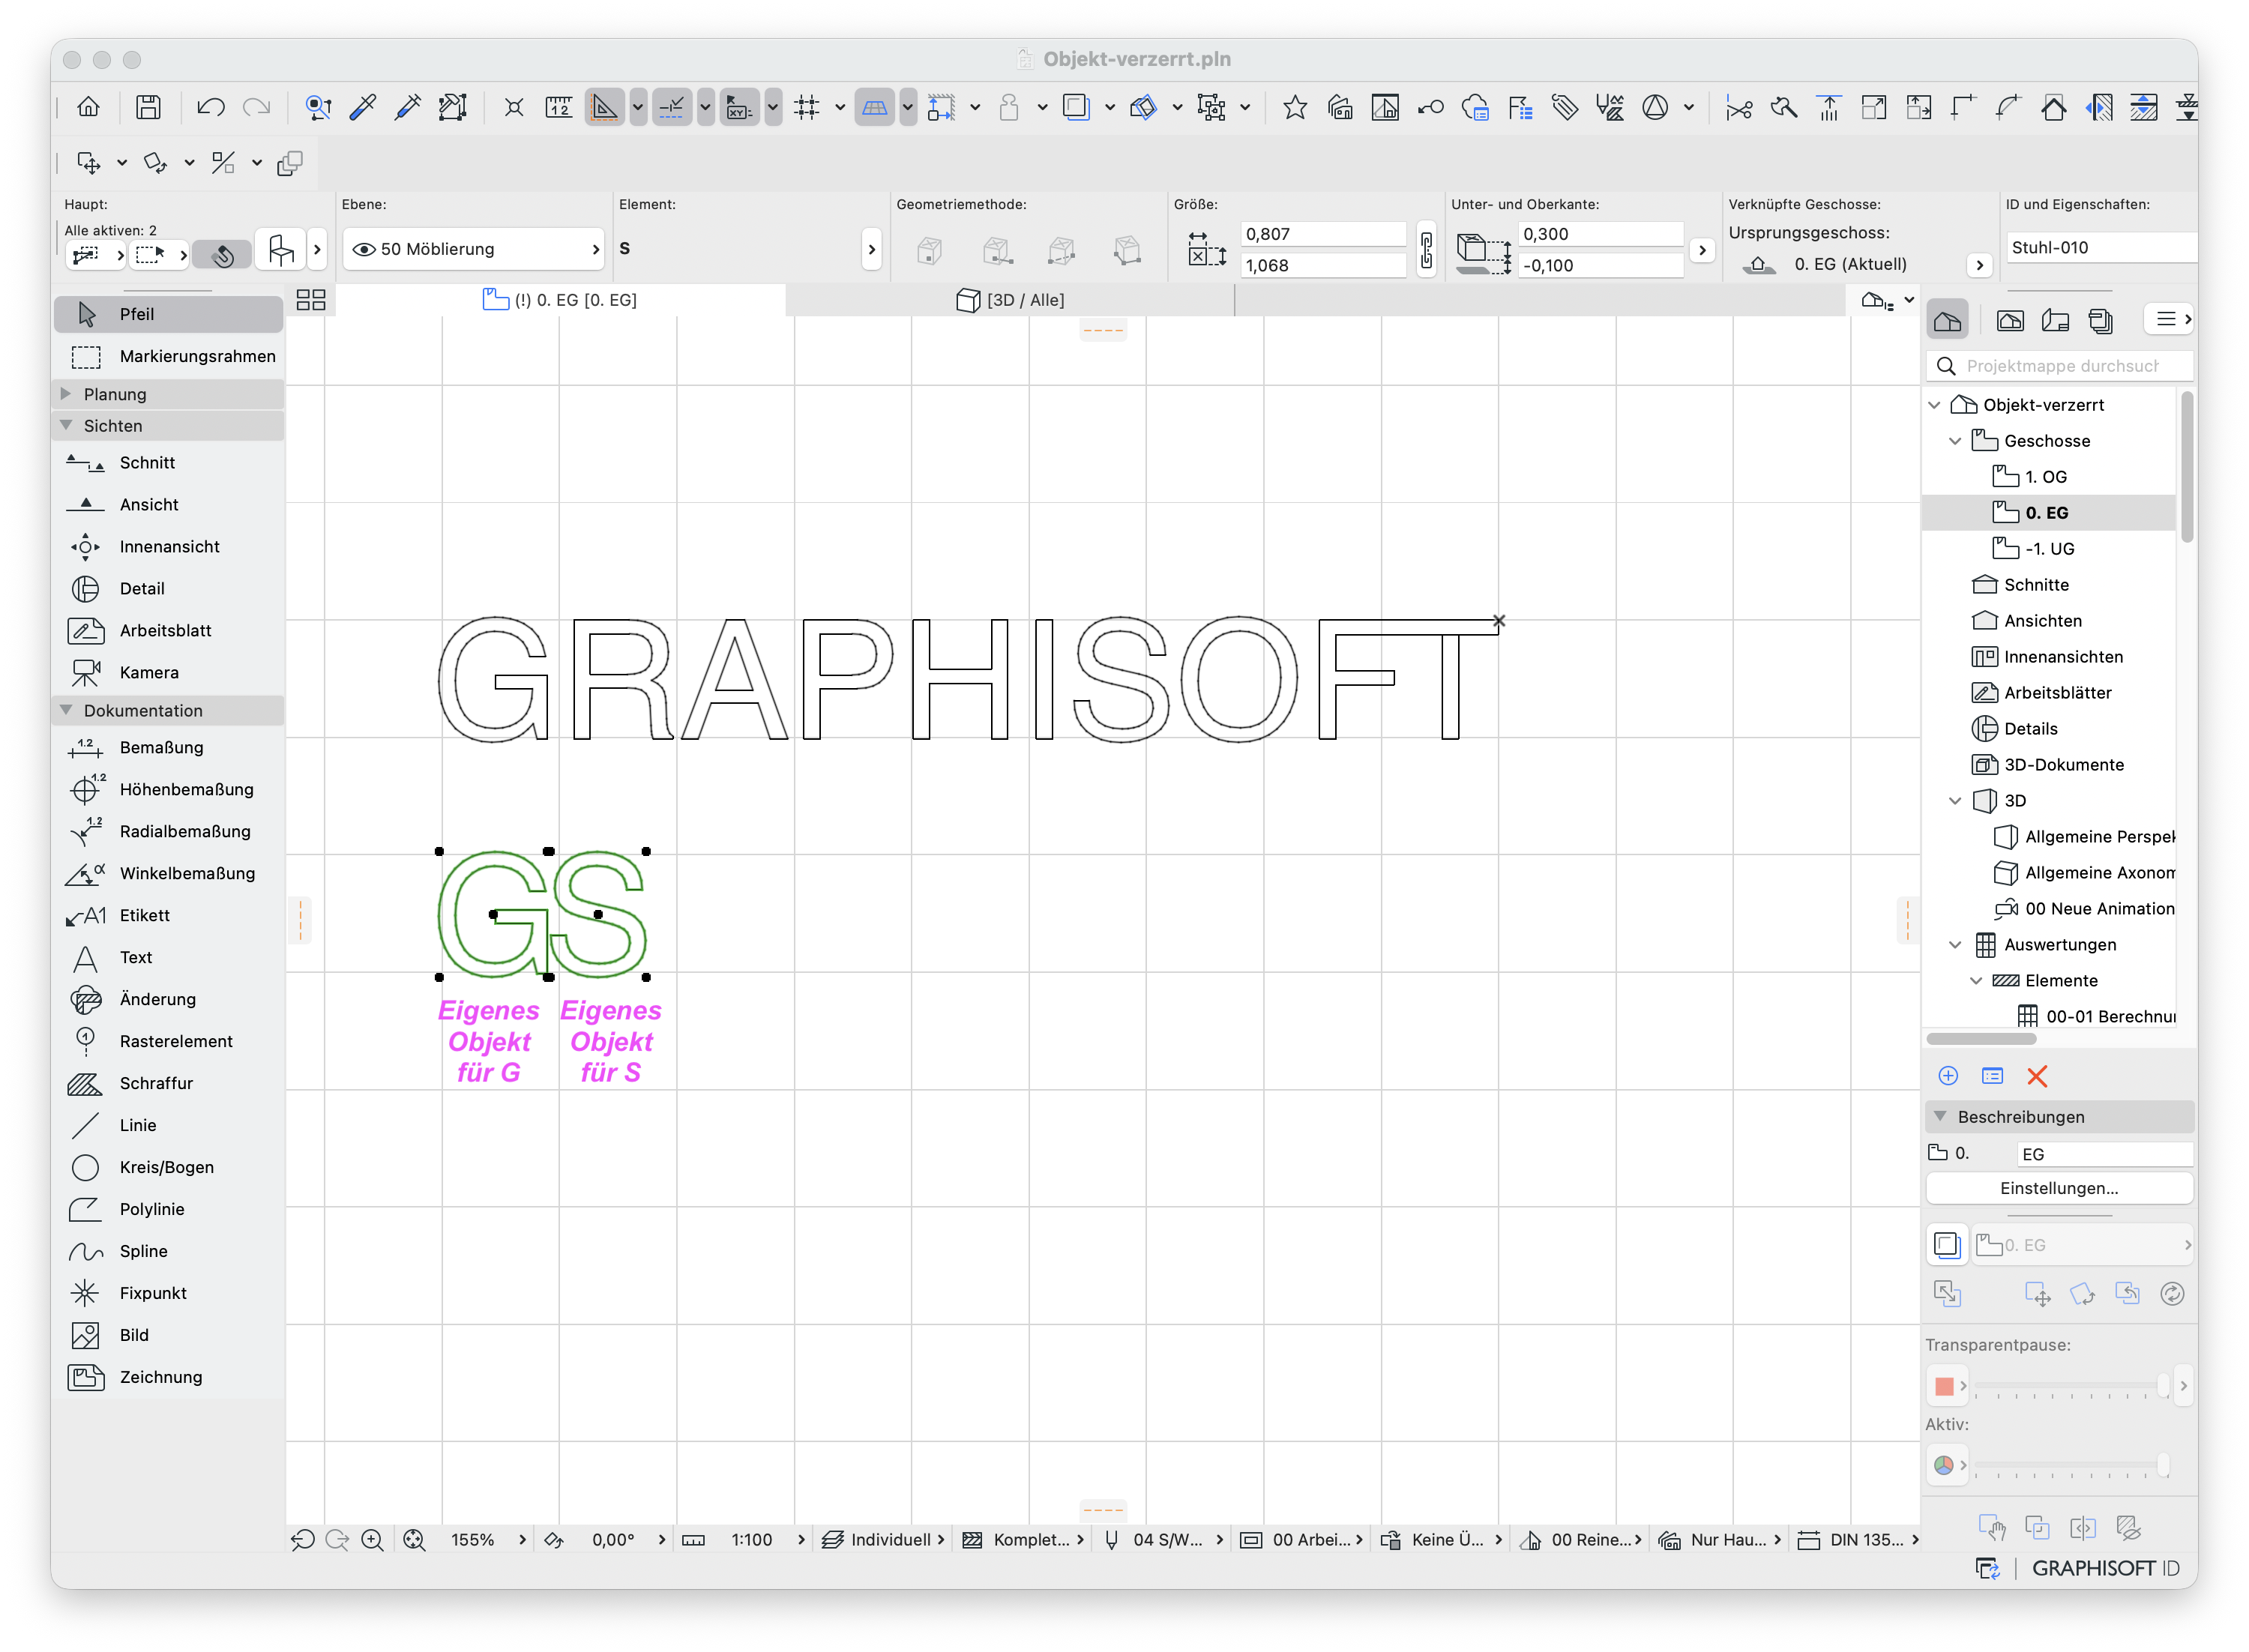This screenshot has width=2249, height=1652.
Task: Save the project with floppy disk icon
Action: [148, 107]
